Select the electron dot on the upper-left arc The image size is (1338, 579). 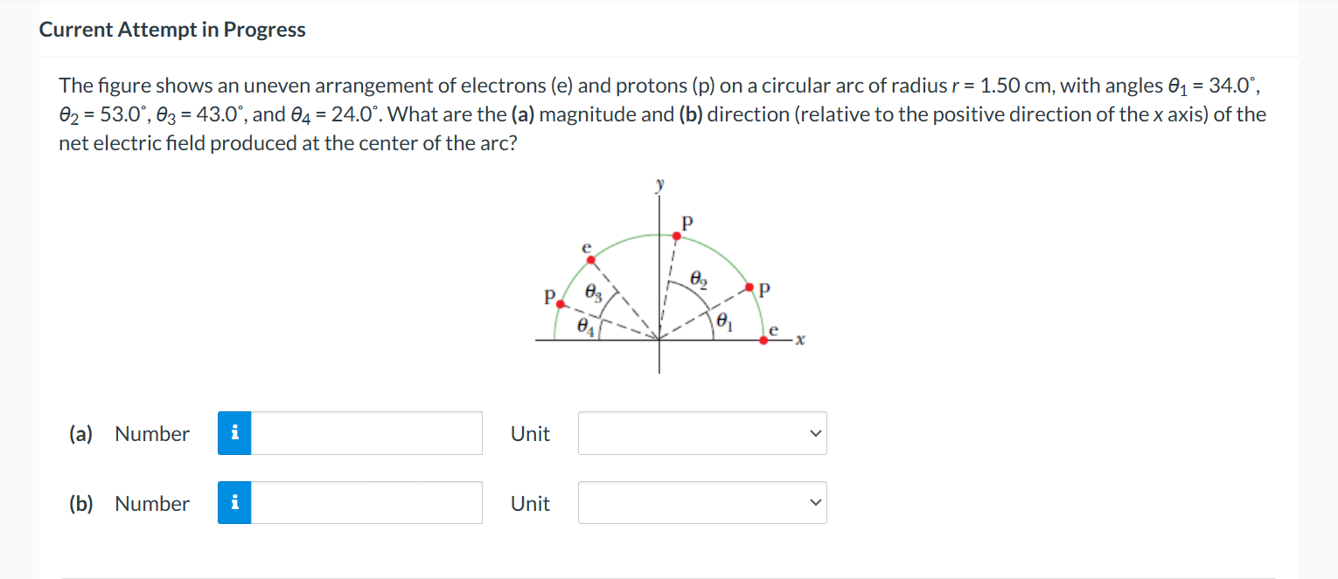tap(590, 259)
